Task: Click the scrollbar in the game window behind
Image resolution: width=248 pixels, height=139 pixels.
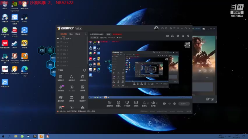Action: pos(216,38)
